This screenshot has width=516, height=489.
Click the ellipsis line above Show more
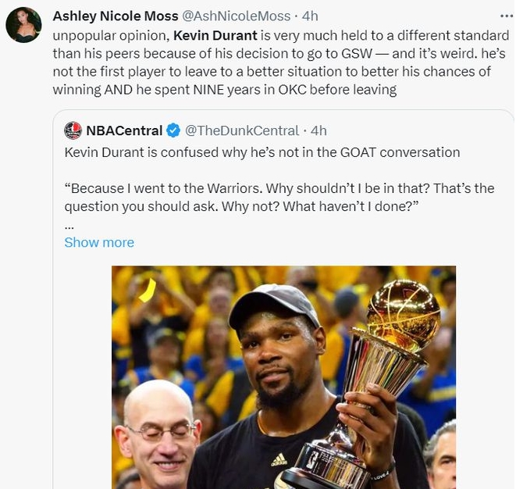click(69, 225)
